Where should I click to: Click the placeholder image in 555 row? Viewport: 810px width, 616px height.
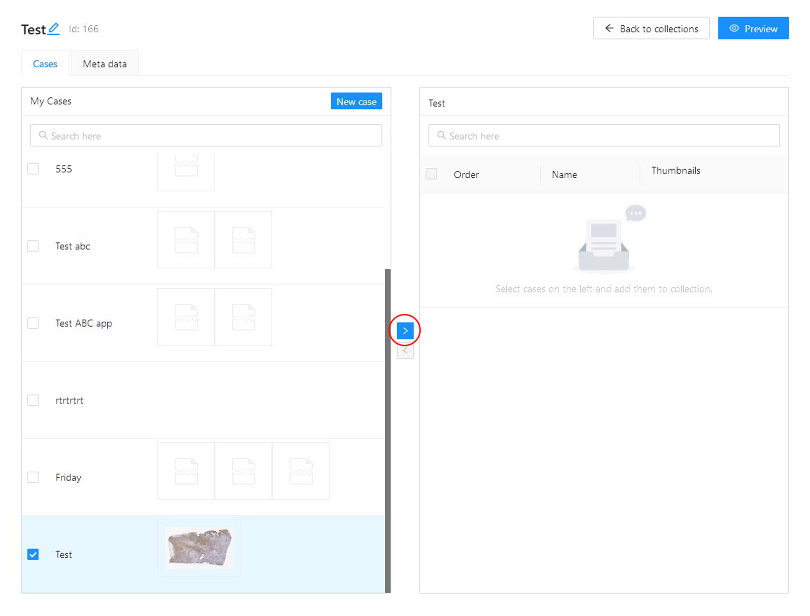click(185, 169)
